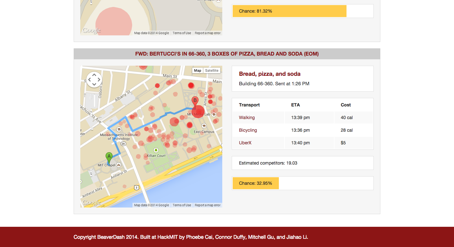Click the $5 UberX cost cell
Image resolution: width=454 pixels, height=247 pixels.
pyautogui.click(x=353, y=143)
